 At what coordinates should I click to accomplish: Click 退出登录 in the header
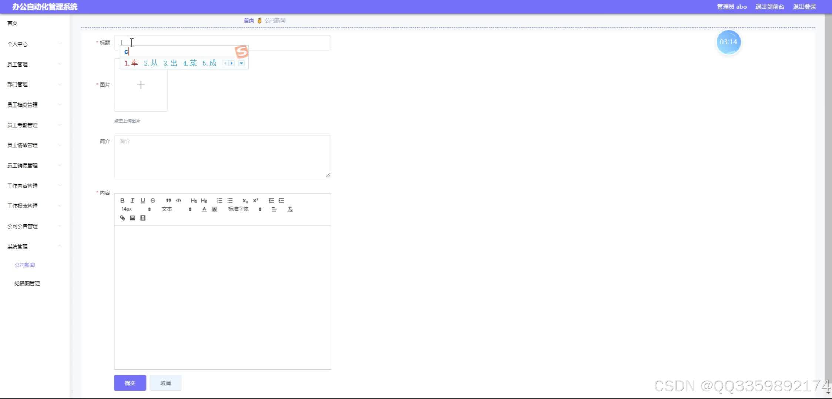804,7
